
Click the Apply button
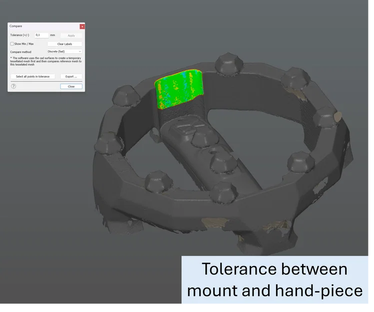pyautogui.click(x=71, y=35)
